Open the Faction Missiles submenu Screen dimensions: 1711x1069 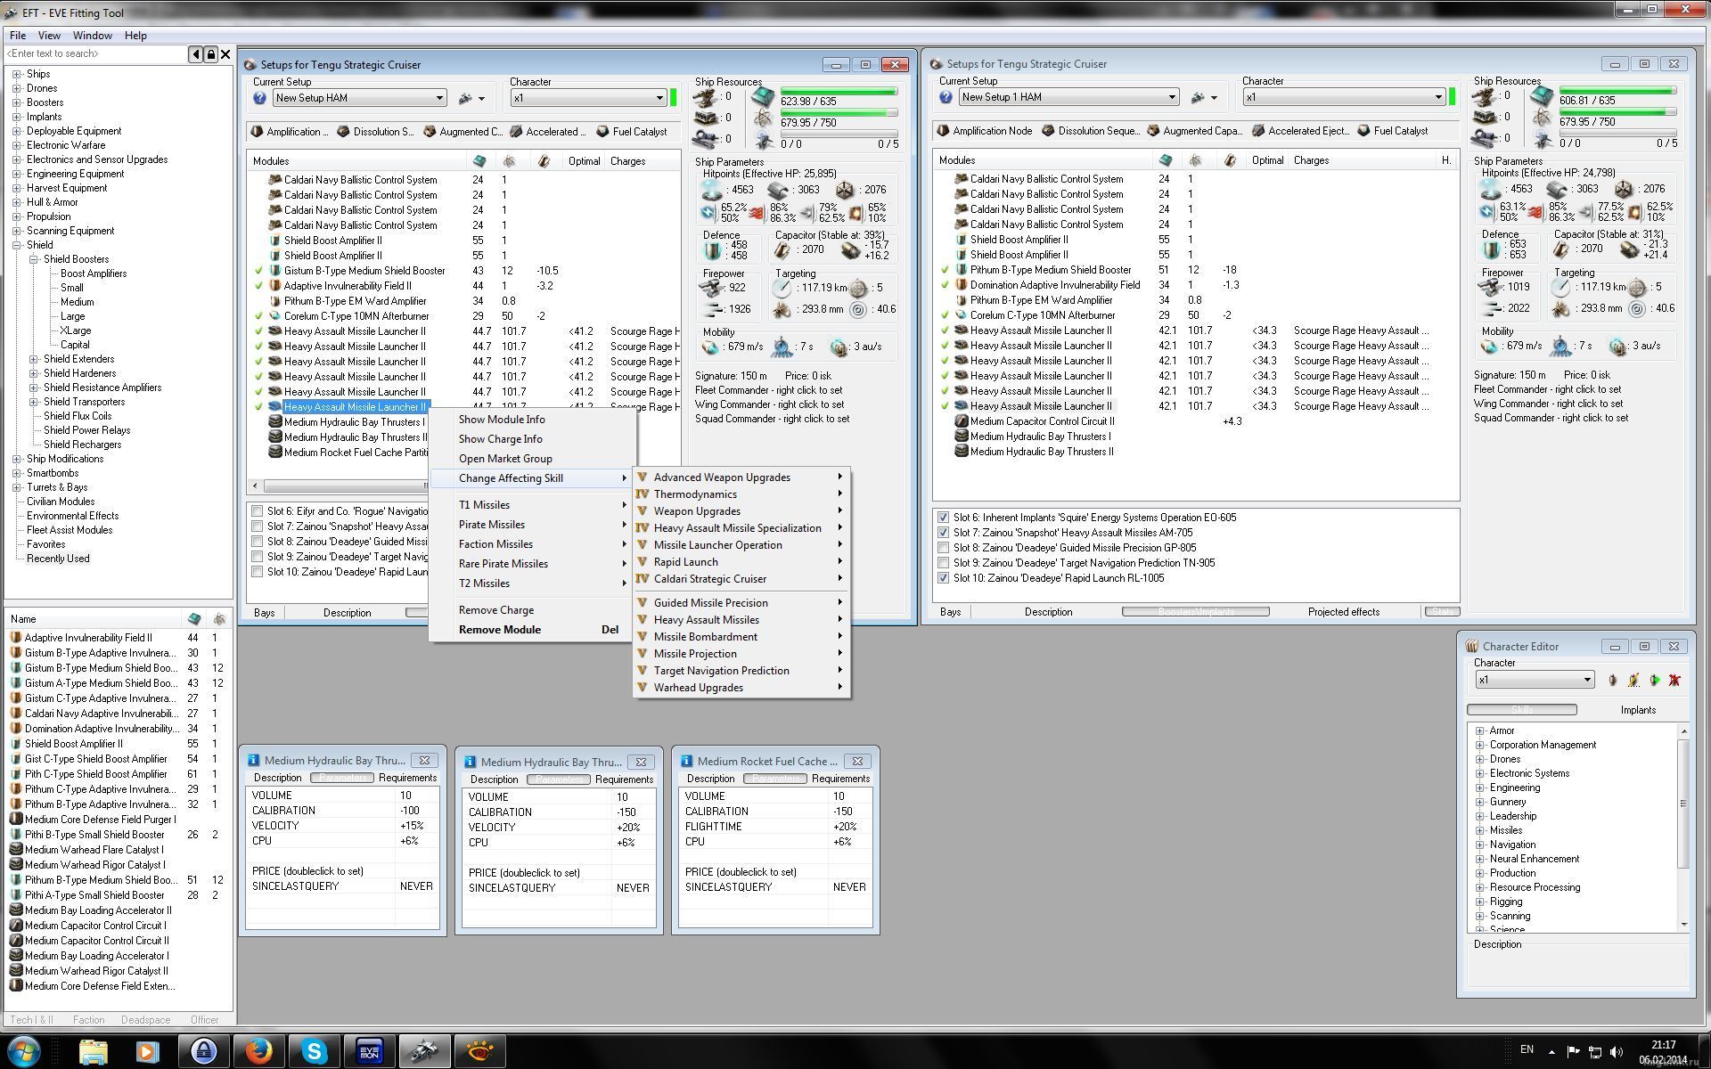[x=533, y=544]
